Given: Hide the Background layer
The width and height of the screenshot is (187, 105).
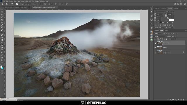Looking at the screenshot, I should (x=155, y=52).
